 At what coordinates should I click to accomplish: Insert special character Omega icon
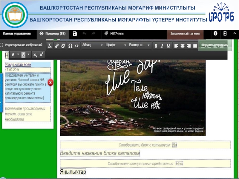point(70,46)
